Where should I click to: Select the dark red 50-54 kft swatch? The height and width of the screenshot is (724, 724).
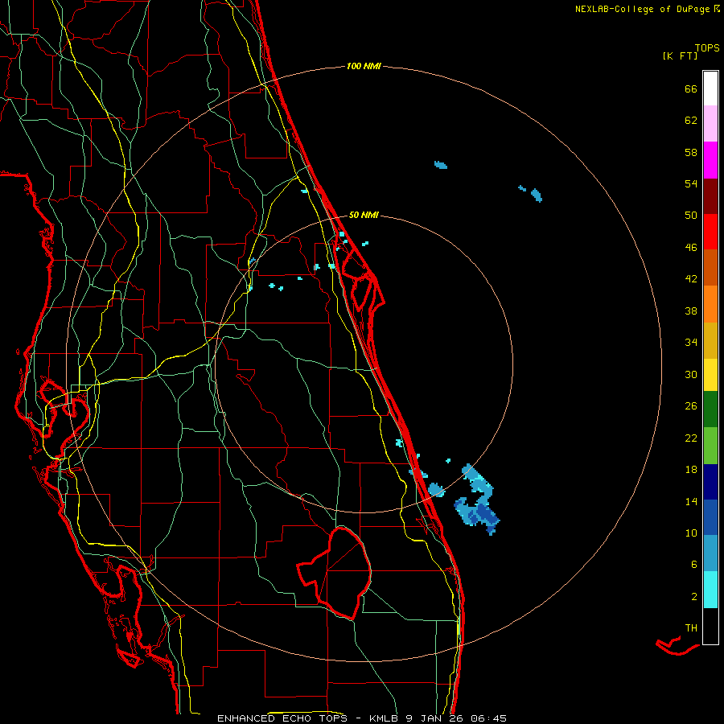(710, 195)
